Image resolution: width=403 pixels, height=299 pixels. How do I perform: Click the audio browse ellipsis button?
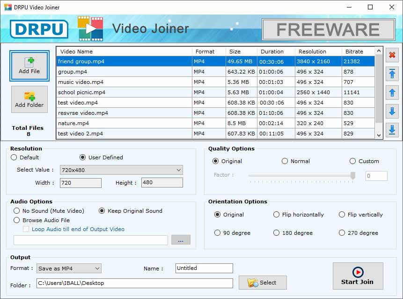click(x=181, y=240)
